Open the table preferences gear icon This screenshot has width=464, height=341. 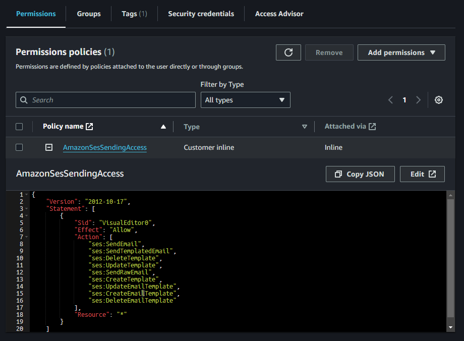[439, 100]
